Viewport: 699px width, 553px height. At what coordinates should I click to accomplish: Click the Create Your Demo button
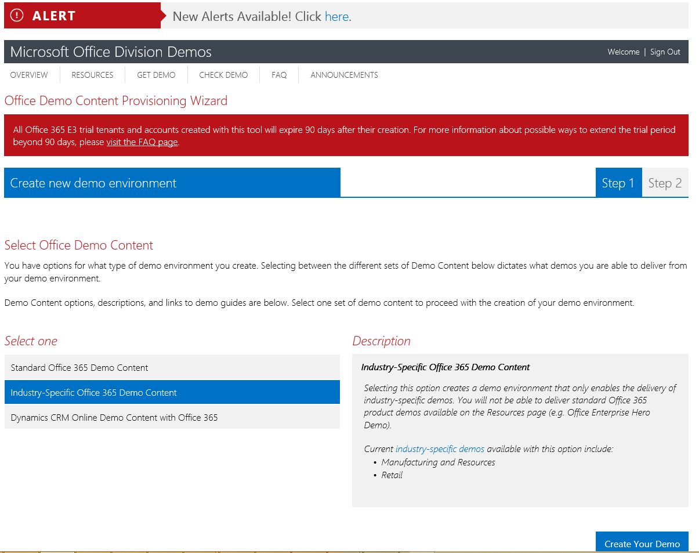coord(642,542)
